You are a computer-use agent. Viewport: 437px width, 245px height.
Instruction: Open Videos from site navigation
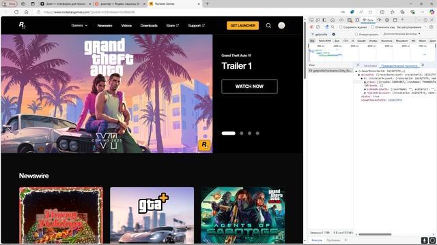(x=126, y=26)
